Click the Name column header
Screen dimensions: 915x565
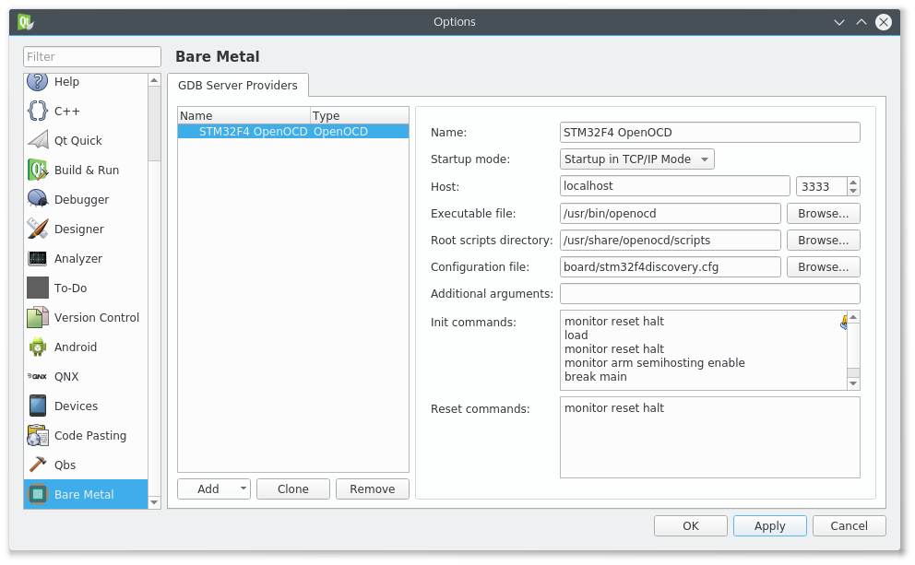pos(244,115)
